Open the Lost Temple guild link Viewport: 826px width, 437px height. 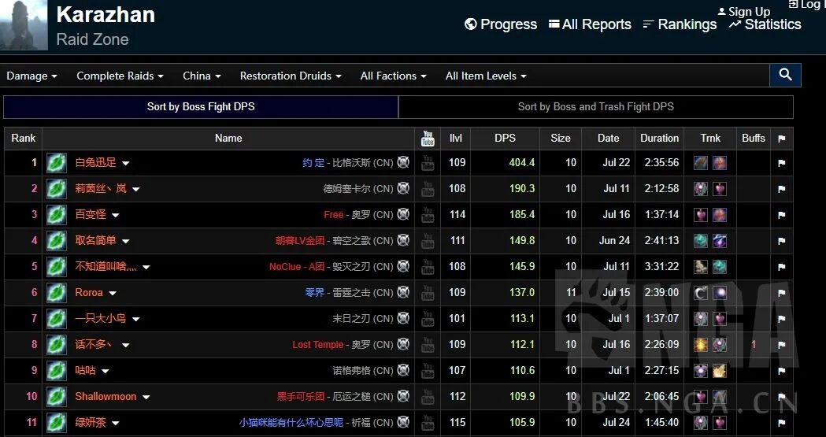click(317, 345)
